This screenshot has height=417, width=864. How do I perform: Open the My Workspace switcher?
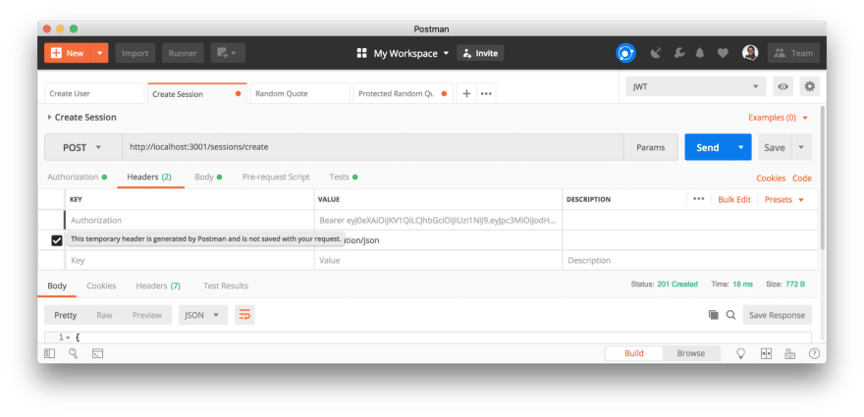point(403,53)
